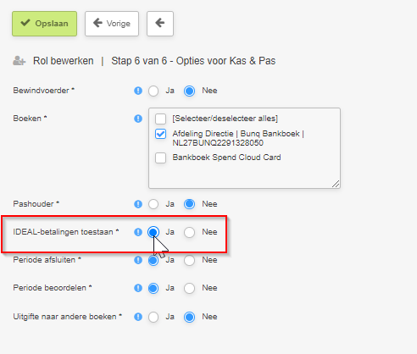Select Ja for Bewindvoerder
The height and width of the screenshot is (354, 417).
tap(153, 91)
